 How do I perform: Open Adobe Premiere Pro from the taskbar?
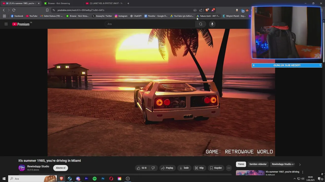(86, 179)
